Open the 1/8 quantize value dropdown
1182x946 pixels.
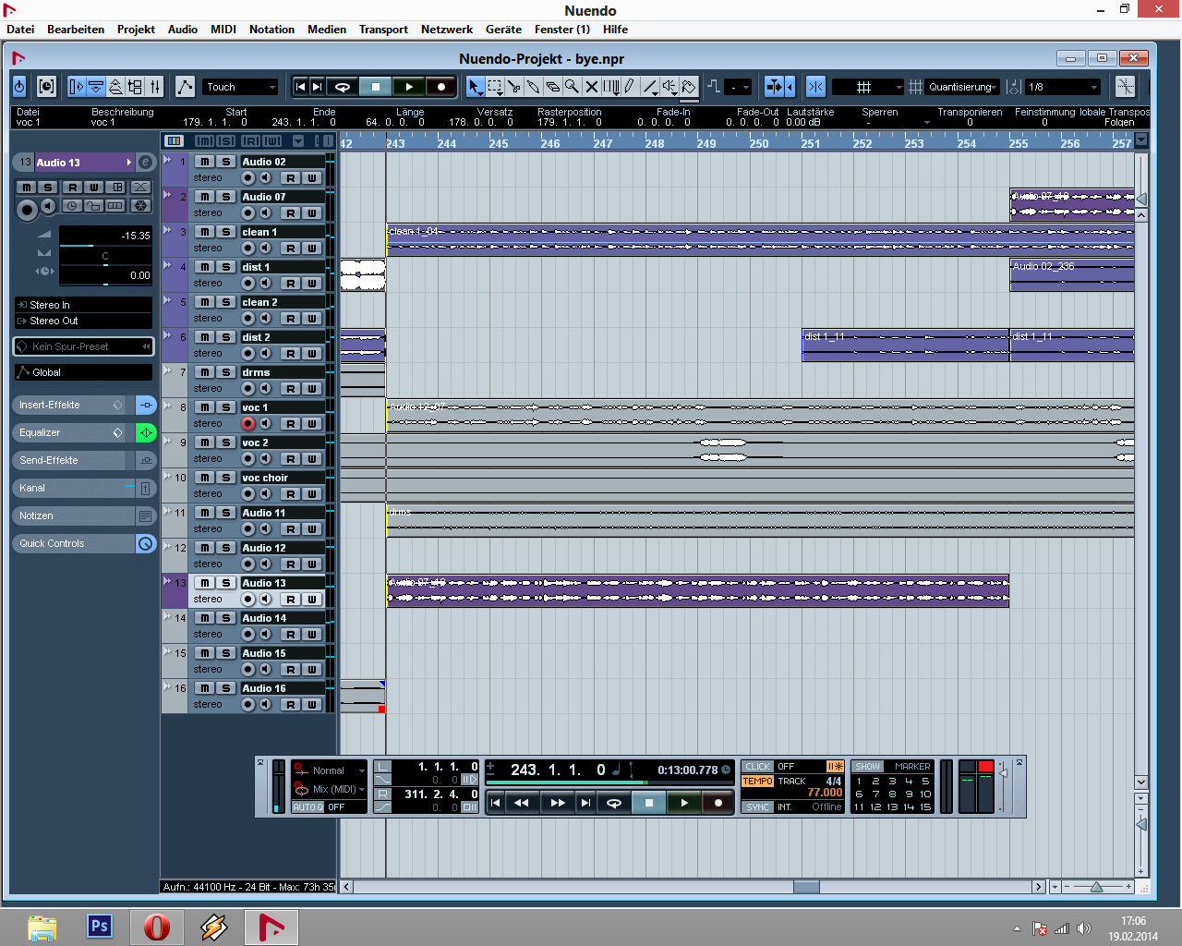(1064, 87)
